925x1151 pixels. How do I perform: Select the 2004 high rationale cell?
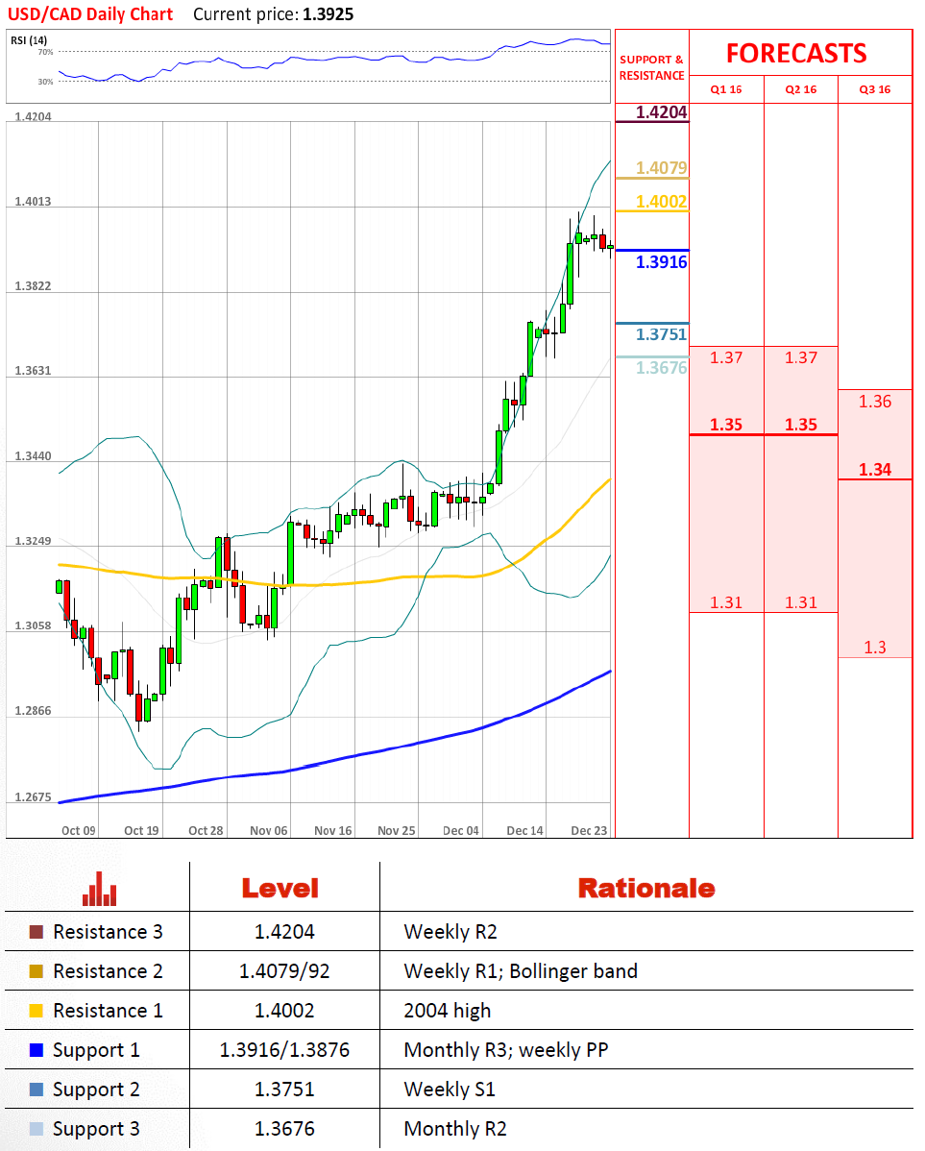click(x=447, y=1011)
